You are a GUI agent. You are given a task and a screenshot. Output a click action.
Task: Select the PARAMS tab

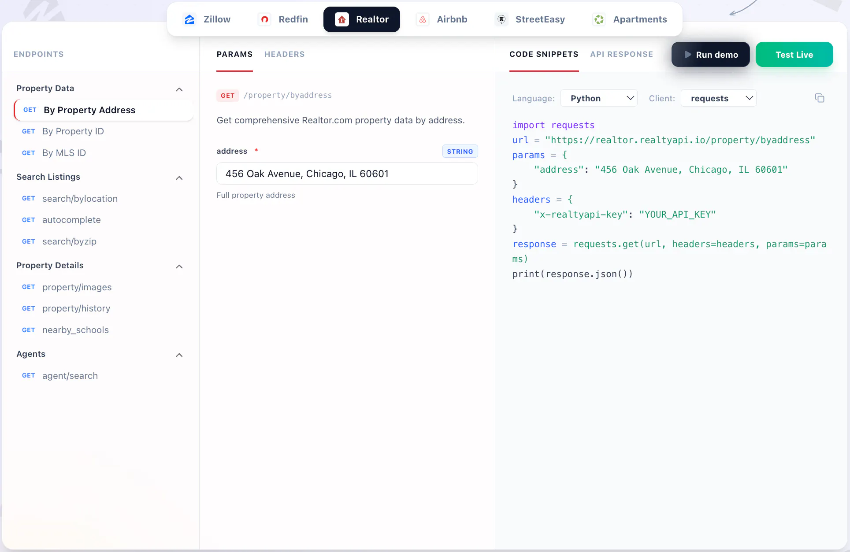click(234, 54)
